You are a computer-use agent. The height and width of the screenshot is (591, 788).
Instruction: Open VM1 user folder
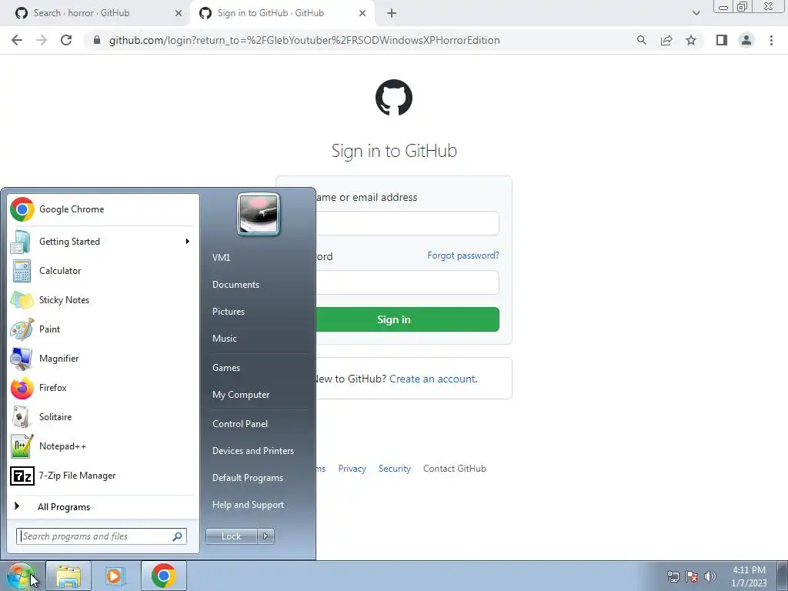point(221,258)
